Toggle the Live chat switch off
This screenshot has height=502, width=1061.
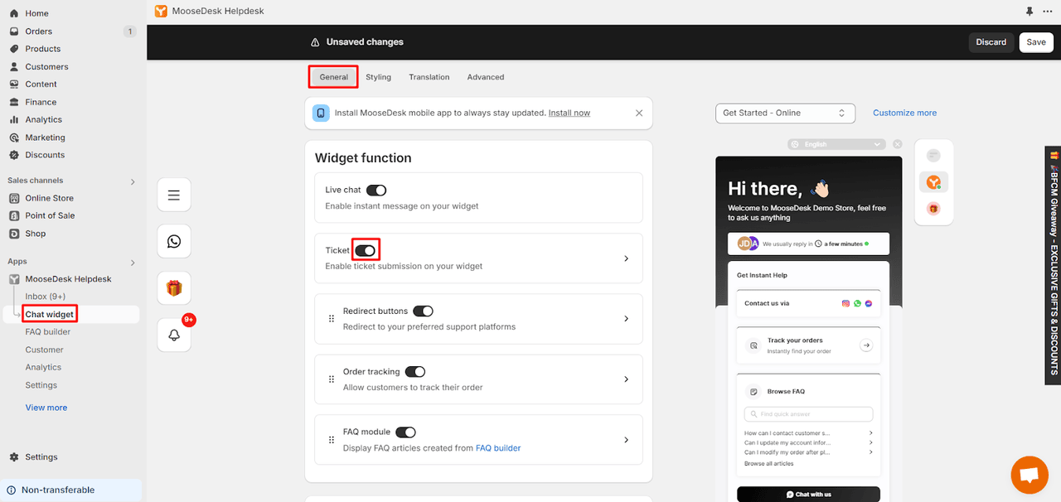click(x=376, y=190)
